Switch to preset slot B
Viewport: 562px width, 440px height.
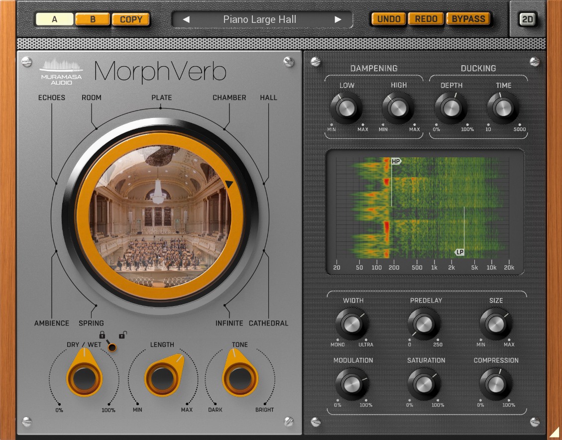(x=92, y=19)
